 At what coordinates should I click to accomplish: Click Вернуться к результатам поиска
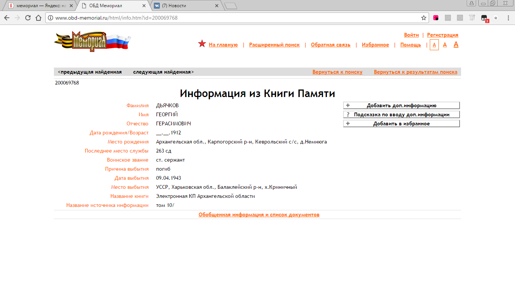click(415, 72)
